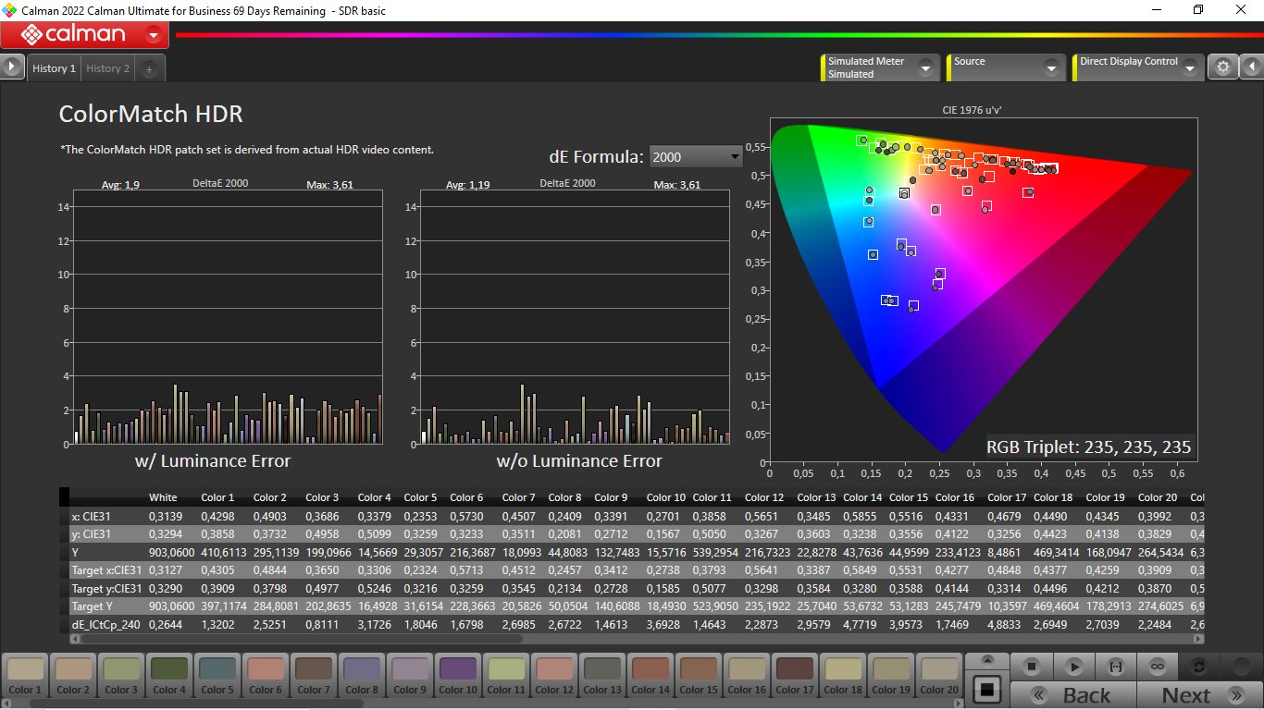Click the up arrow above pattern window button
Viewport: 1264px width, 710px height.
tap(986, 661)
